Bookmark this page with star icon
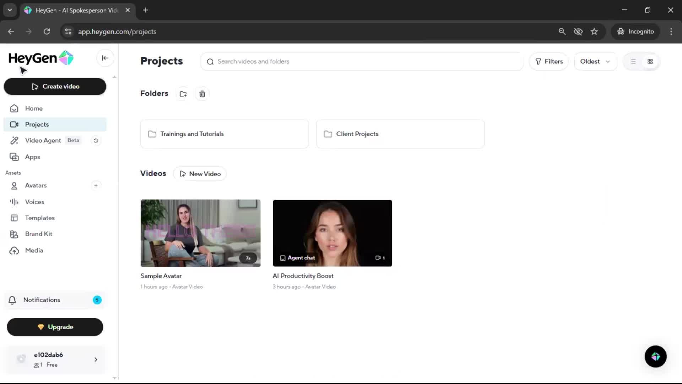 (x=594, y=32)
